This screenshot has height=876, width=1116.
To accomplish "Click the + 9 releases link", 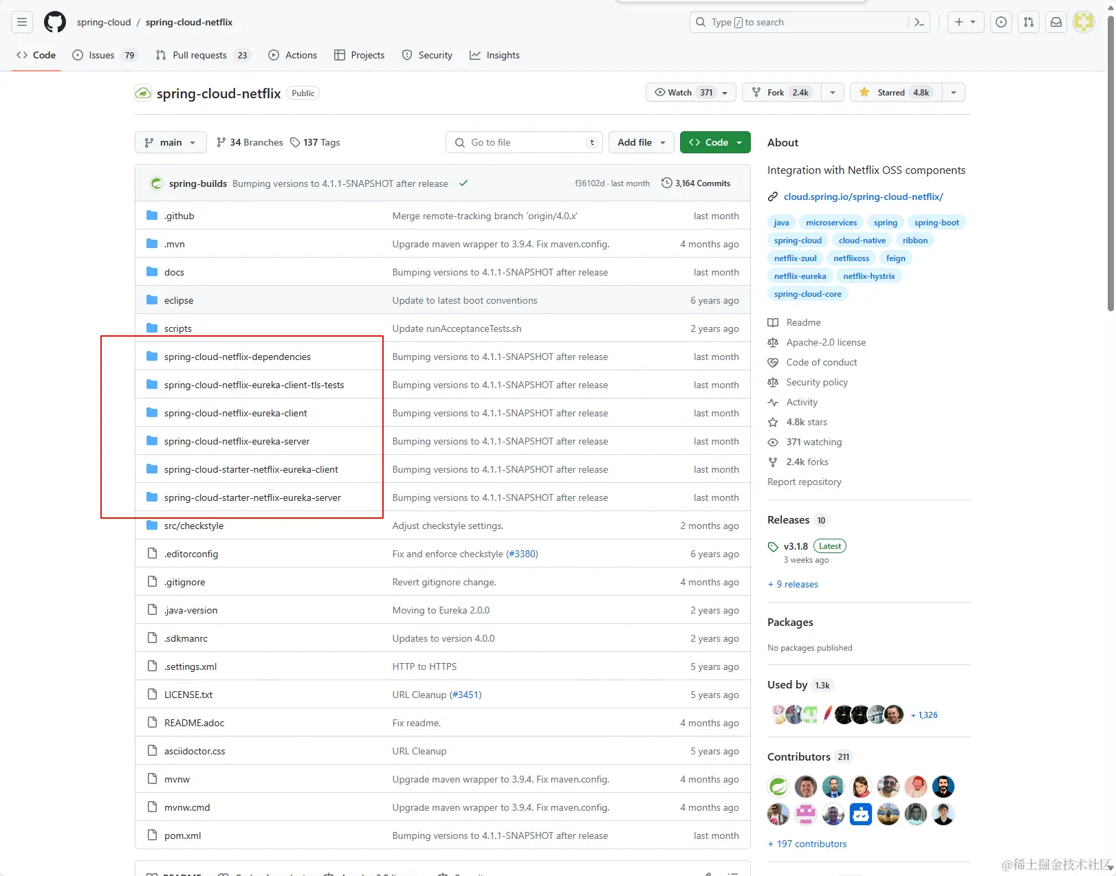I will point(793,584).
